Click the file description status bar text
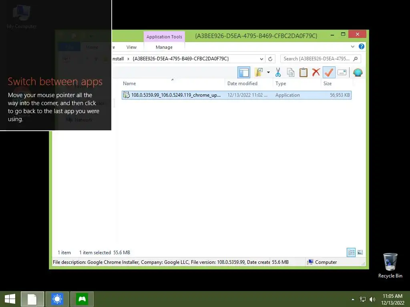Screen dimensions: 410x307 161,262
